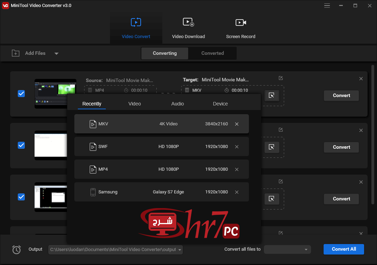The width and height of the screenshot is (377, 265).
Task: Open the output folder path dropdown
Action: point(180,250)
